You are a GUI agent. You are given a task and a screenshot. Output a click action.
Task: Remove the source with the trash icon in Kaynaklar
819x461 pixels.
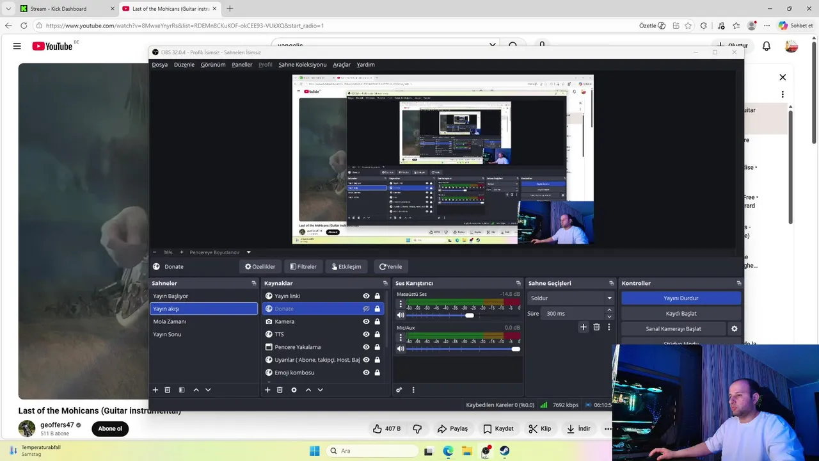coord(280,390)
